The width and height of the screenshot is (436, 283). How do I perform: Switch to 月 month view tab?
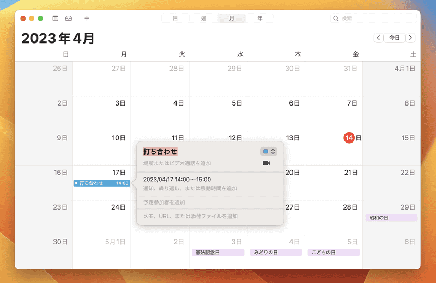point(232,19)
